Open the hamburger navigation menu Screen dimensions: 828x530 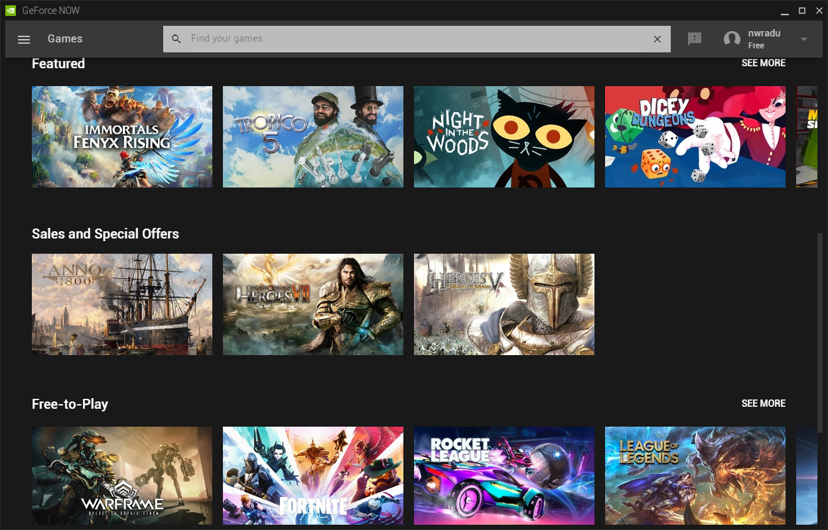pyautogui.click(x=24, y=39)
